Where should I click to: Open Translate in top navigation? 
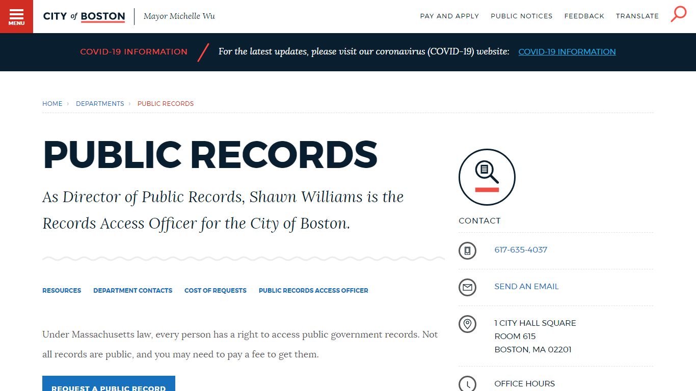coord(637,16)
